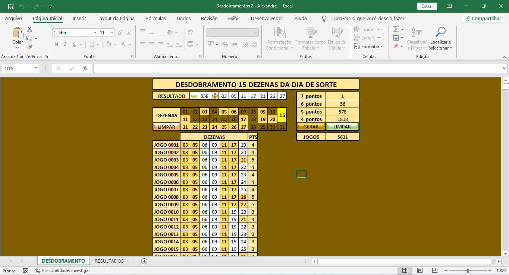This screenshot has height=275, width=509.
Task: Switch to the RESULTADOS sheet tab
Action: [x=109, y=261]
